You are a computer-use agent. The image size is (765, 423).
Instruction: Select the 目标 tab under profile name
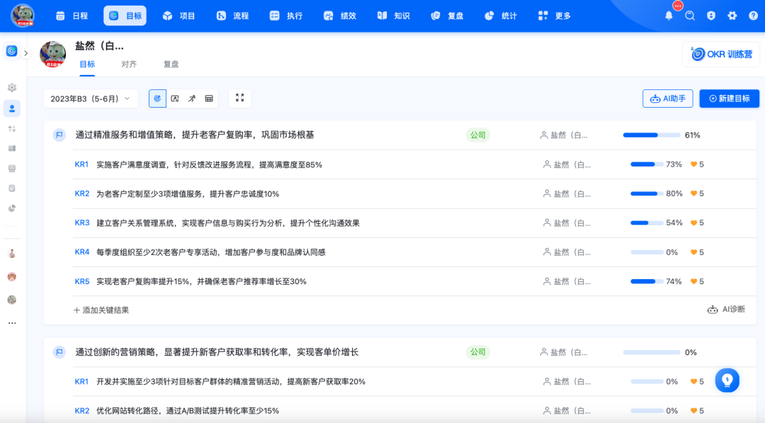pyautogui.click(x=87, y=64)
